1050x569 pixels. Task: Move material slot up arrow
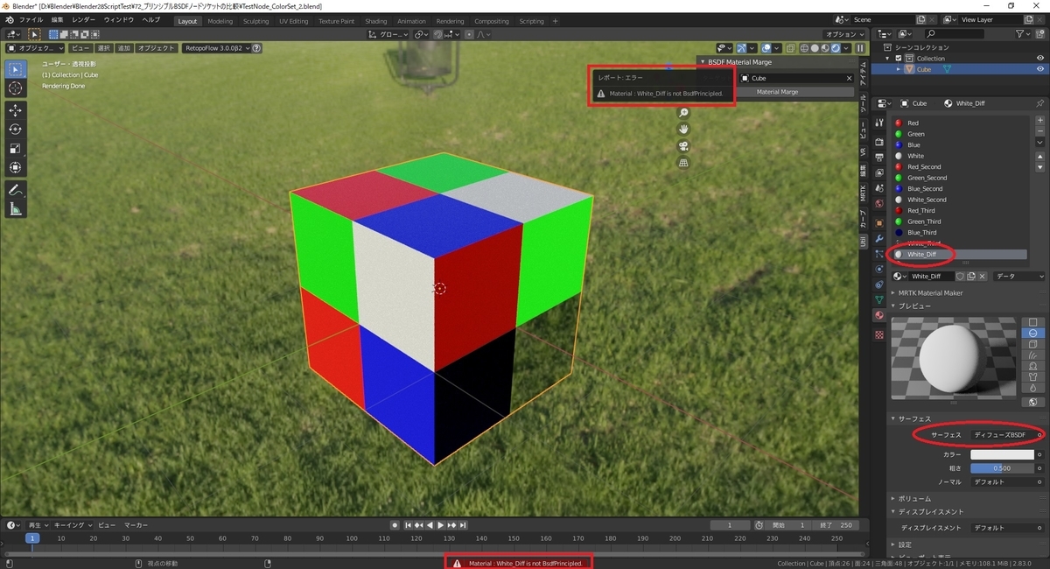coord(1039,157)
